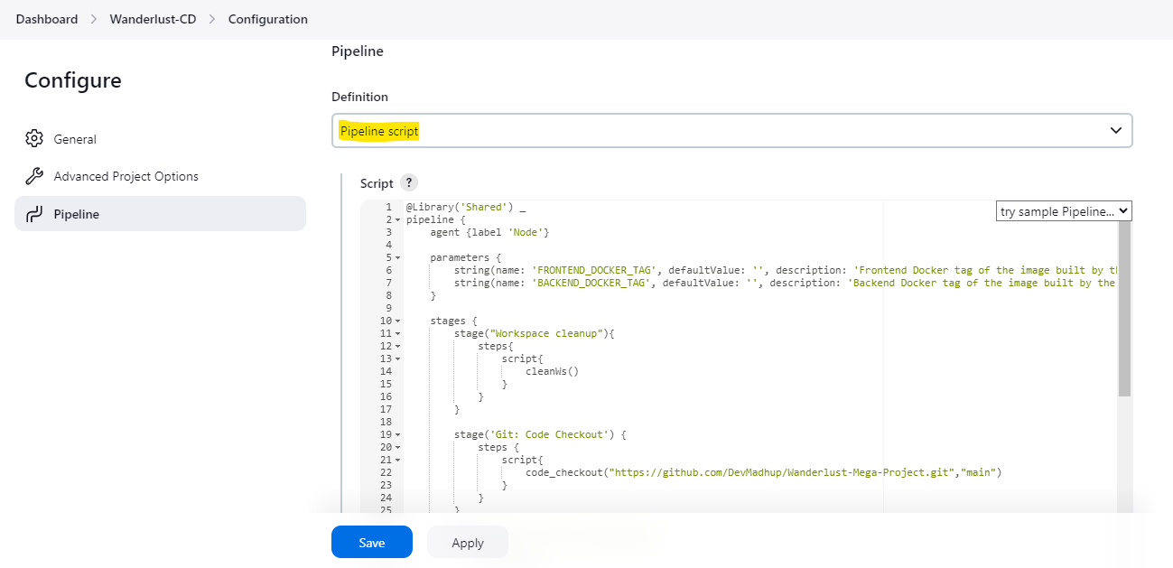Click the agent {label 'Node'} line
Image resolution: width=1173 pixels, height=568 pixels.
pos(489,233)
